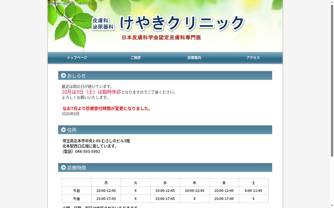Click the arrow icon beside 診療時間
Viewport: 334px width, 208px height.
(x=63, y=167)
